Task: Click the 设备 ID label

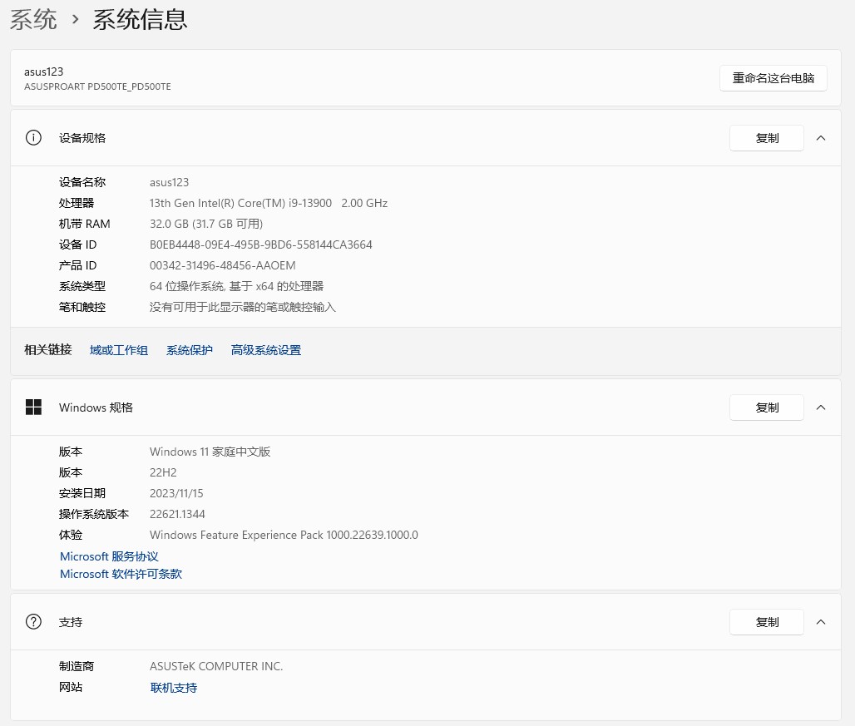Action: [x=78, y=244]
